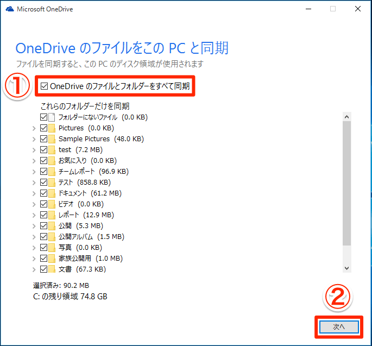The width and height of the screenshot is (372, 346).
Task: Click the Pictures folder icon
Action: tap(52, 128)
